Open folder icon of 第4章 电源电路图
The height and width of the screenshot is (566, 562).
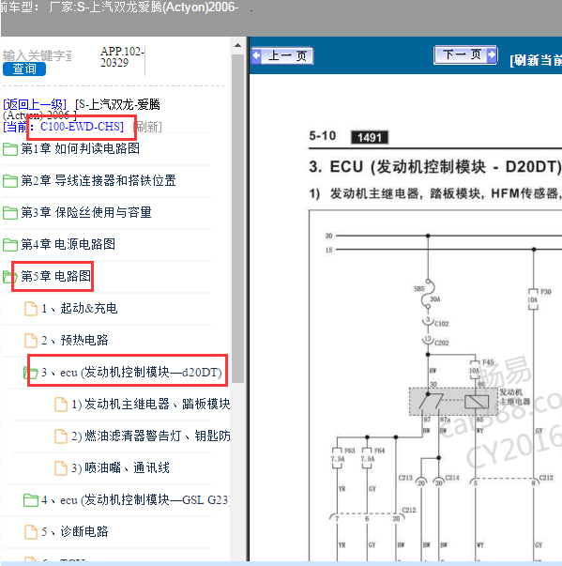10,244
